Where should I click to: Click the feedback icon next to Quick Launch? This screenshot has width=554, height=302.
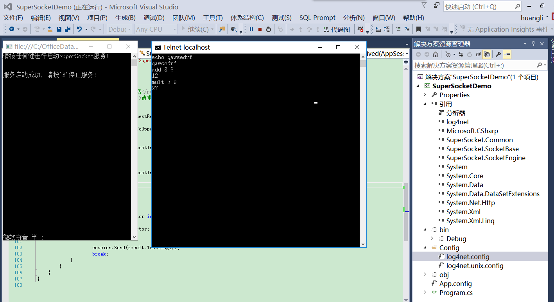pos(436,5)
